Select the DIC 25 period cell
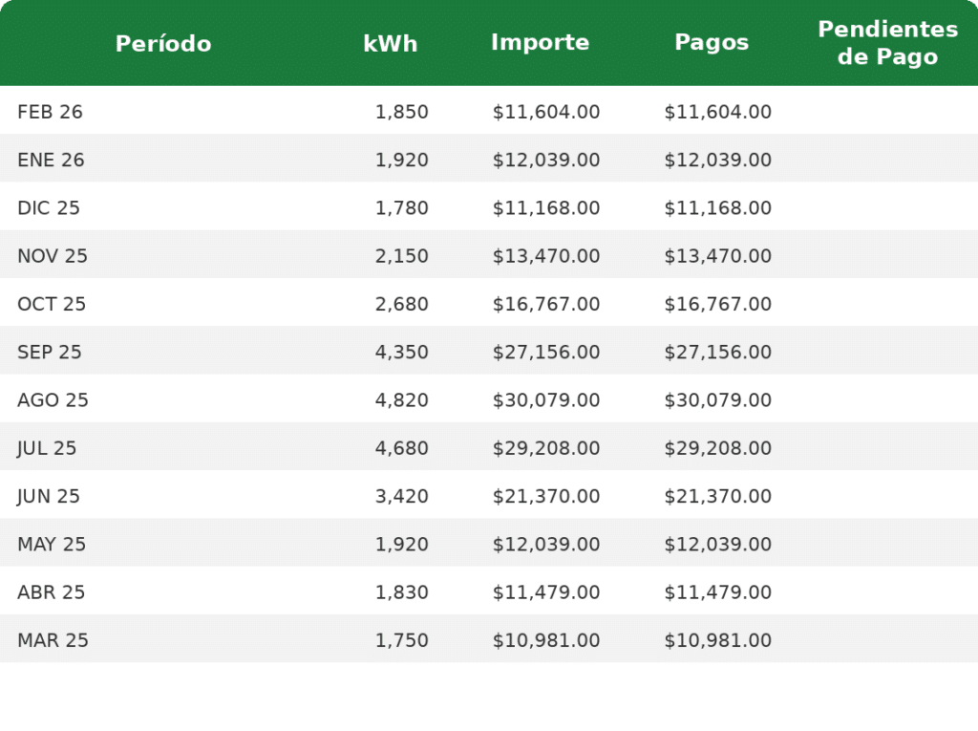This screenshot has width=978, height=731. click(x=49, y=208)
